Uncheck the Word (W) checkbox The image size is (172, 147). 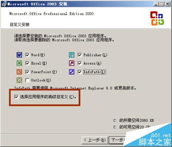click(27, 55)
